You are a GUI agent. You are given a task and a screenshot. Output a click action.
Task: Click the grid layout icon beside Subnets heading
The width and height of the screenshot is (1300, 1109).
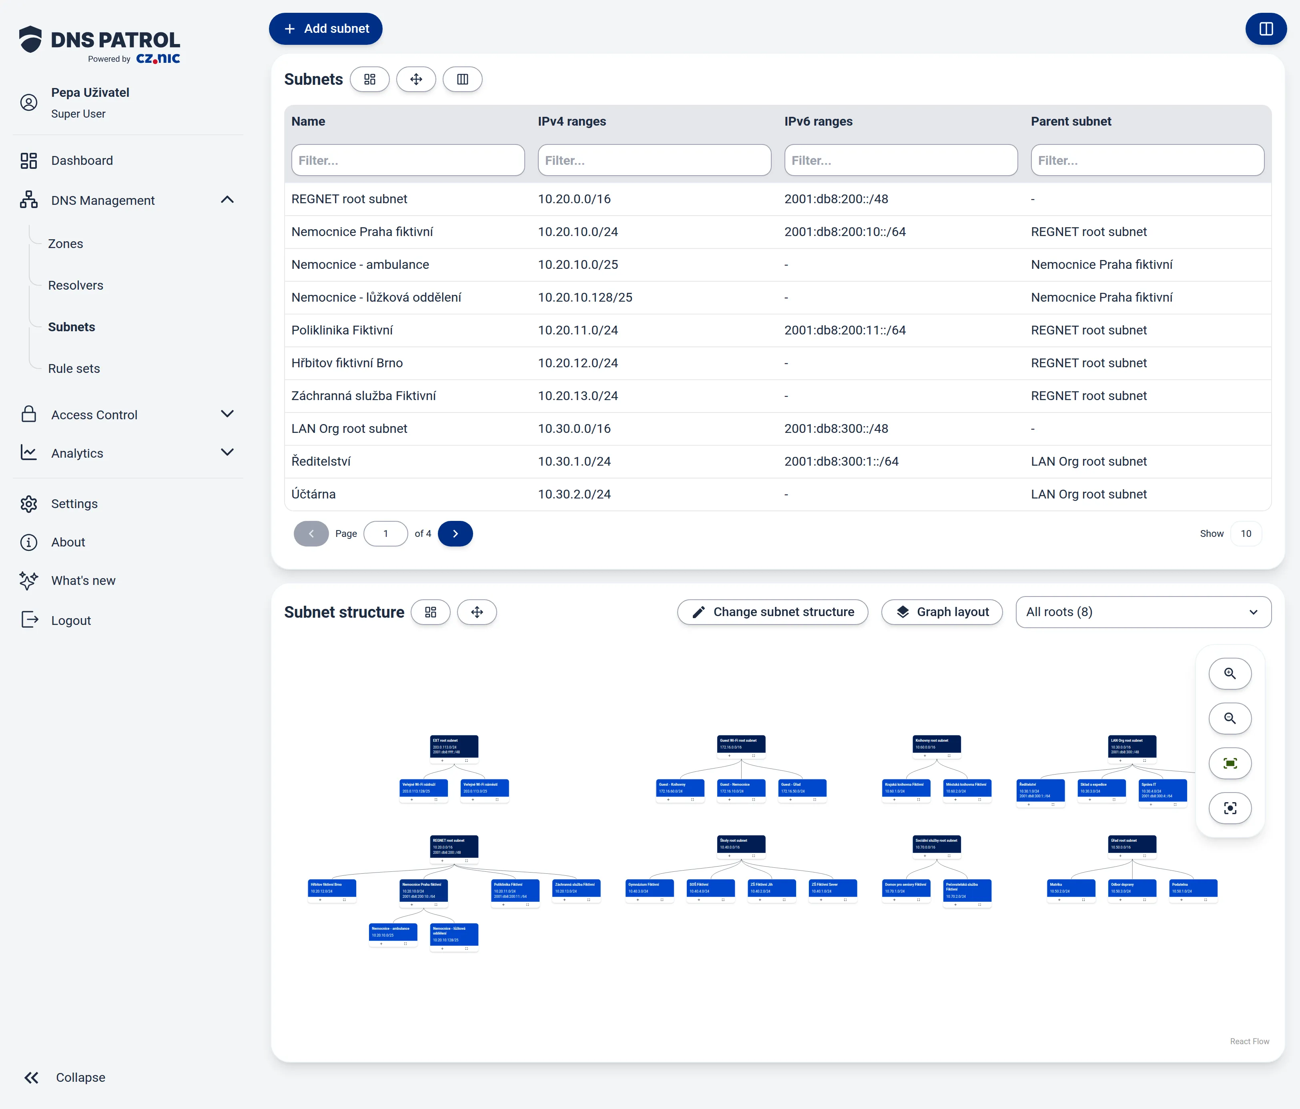pyautogui.click(x=369, y=79)
